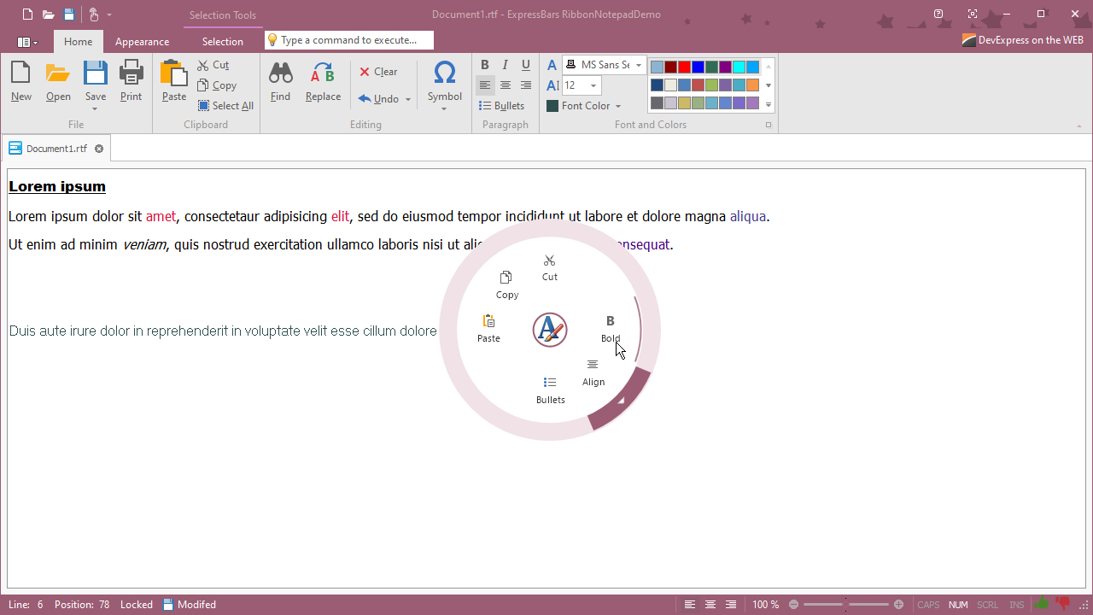Open the DevExpress on the WEB link
1093x615 pixels.
tap(1022, 40)
